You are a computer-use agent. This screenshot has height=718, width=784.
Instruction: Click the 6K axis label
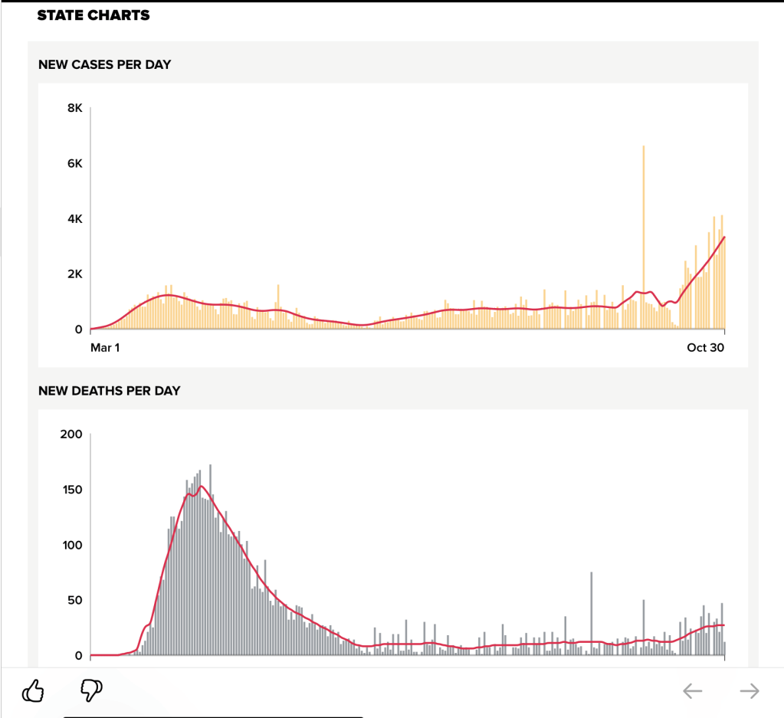click(x=75, y=164)
